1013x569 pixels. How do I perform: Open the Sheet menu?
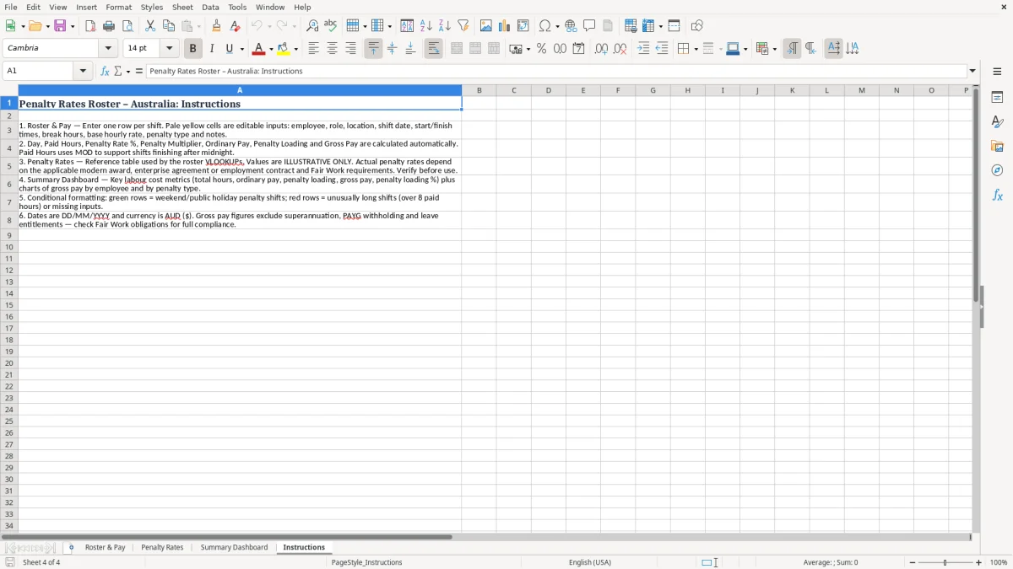182,7
